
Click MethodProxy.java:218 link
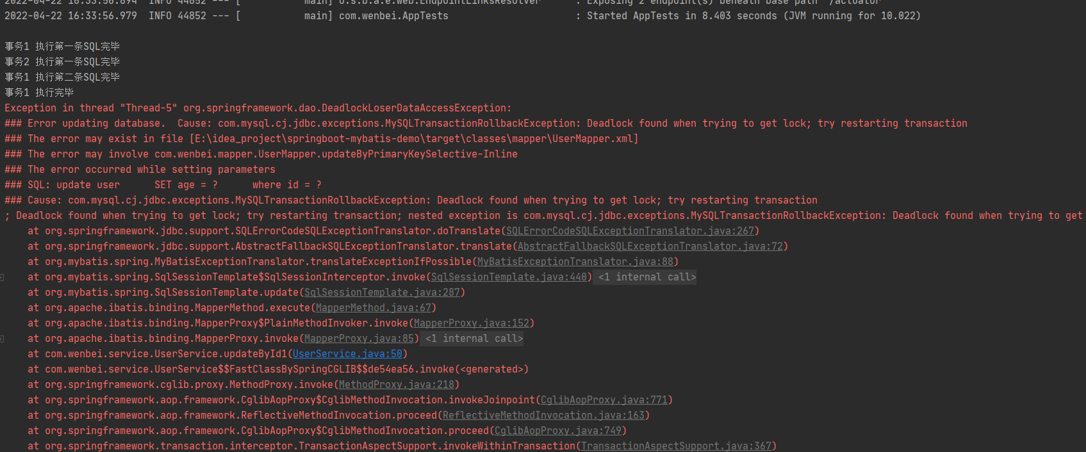pyautogui.click(x=396, y=385)
